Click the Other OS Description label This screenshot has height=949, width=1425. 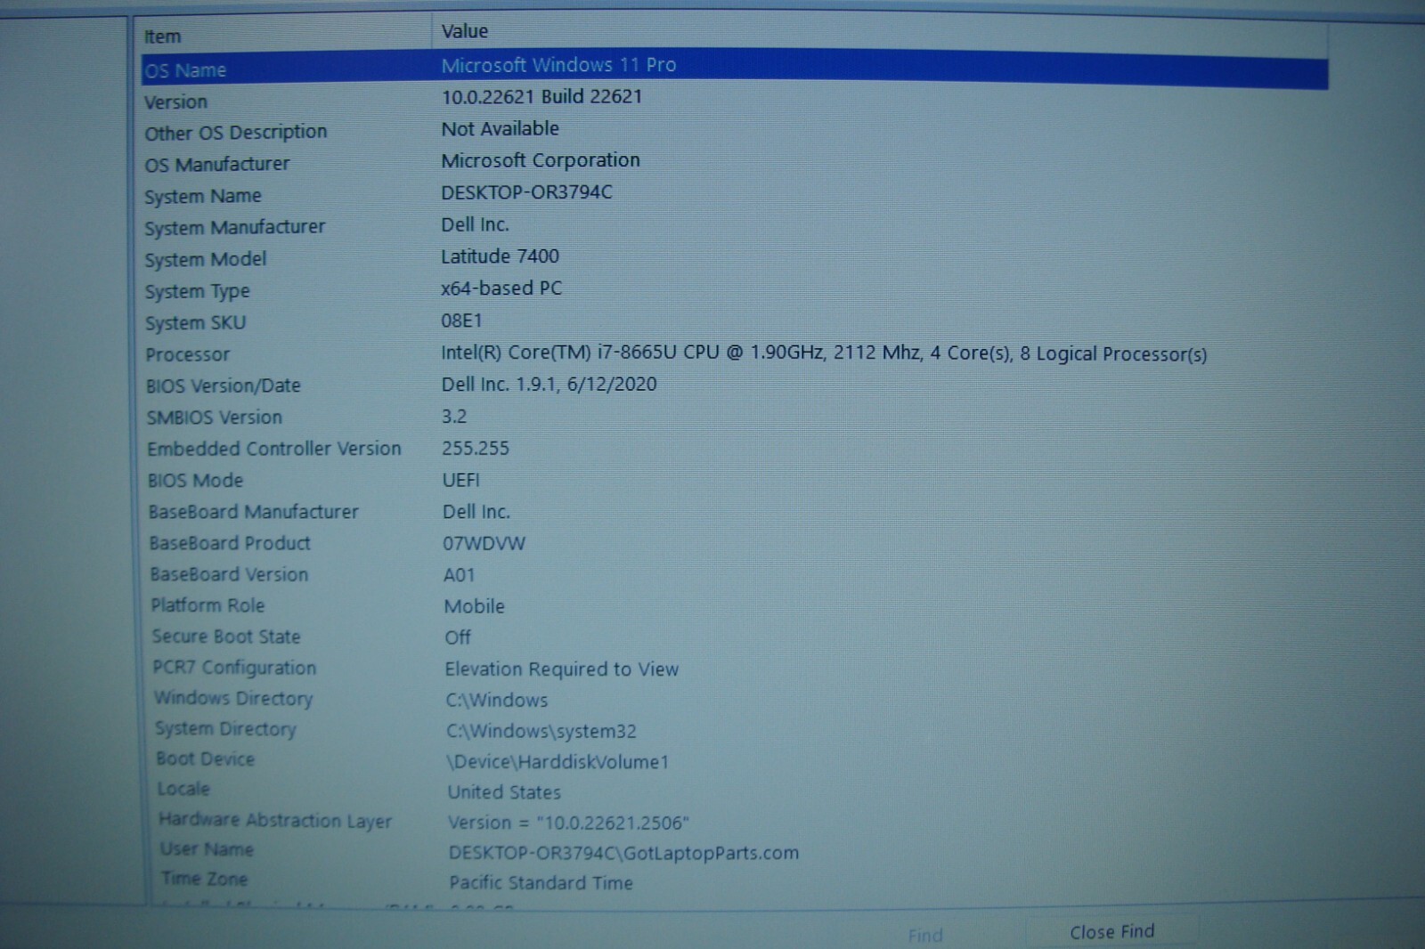click(x=236, y=133)
